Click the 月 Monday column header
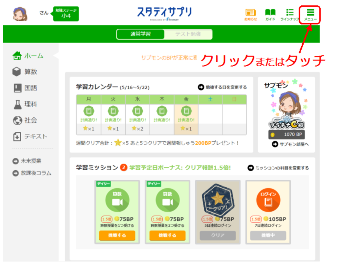Screen dimensions: 352x264 pos(89,99)
